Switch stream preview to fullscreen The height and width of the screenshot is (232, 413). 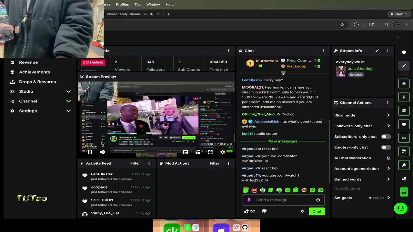pos(210,152)
